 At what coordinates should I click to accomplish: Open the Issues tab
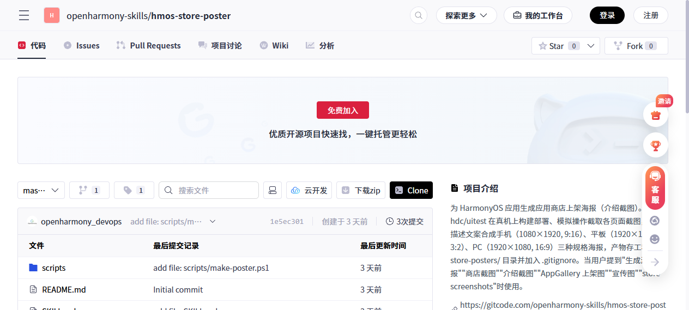(x=82, y=45)
